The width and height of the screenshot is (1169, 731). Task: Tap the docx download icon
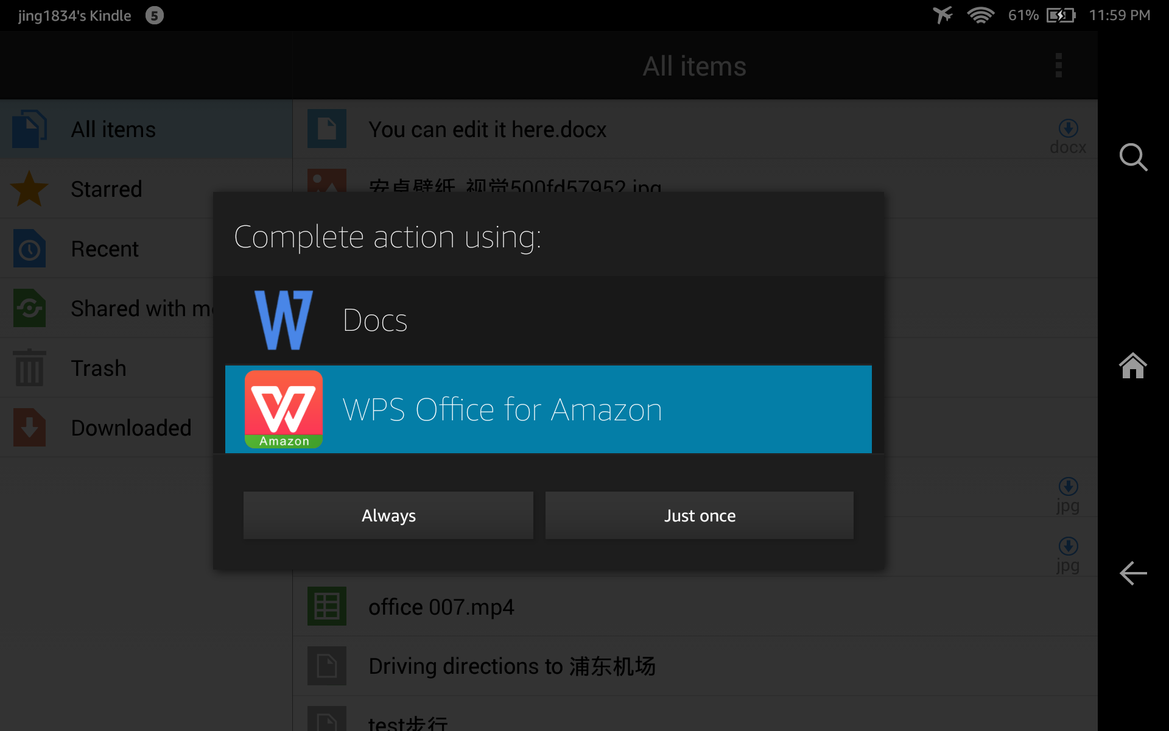(1068, 128)
